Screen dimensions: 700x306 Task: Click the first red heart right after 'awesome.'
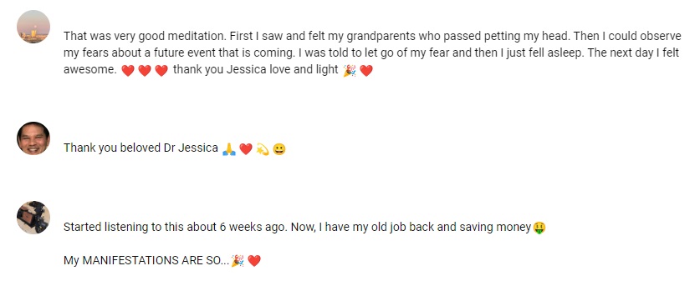[x=128, y=70]
